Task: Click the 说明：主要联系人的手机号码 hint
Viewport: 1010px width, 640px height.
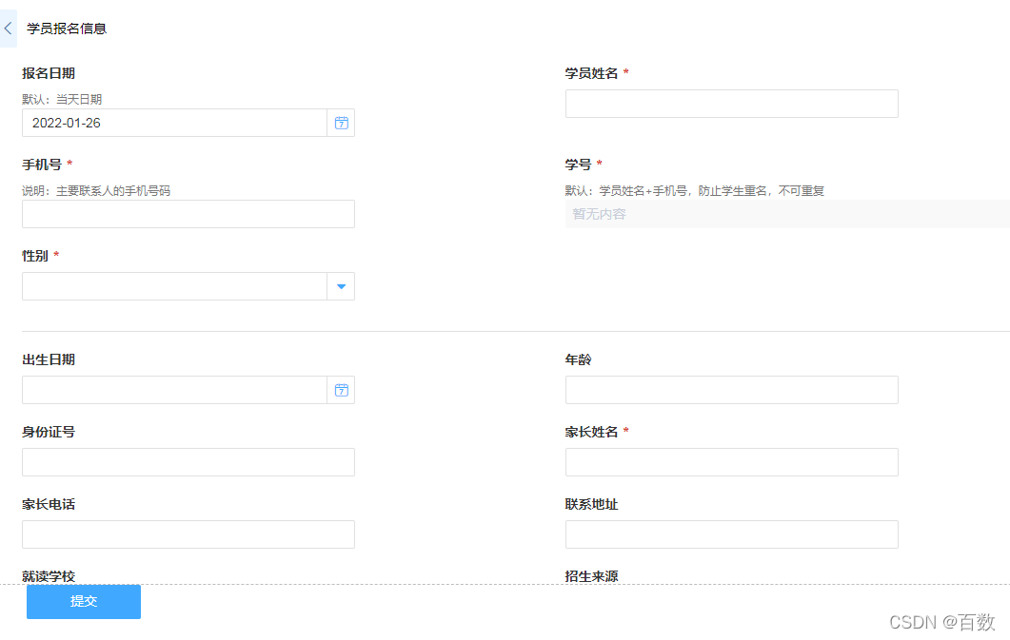Action: [96, 190]
